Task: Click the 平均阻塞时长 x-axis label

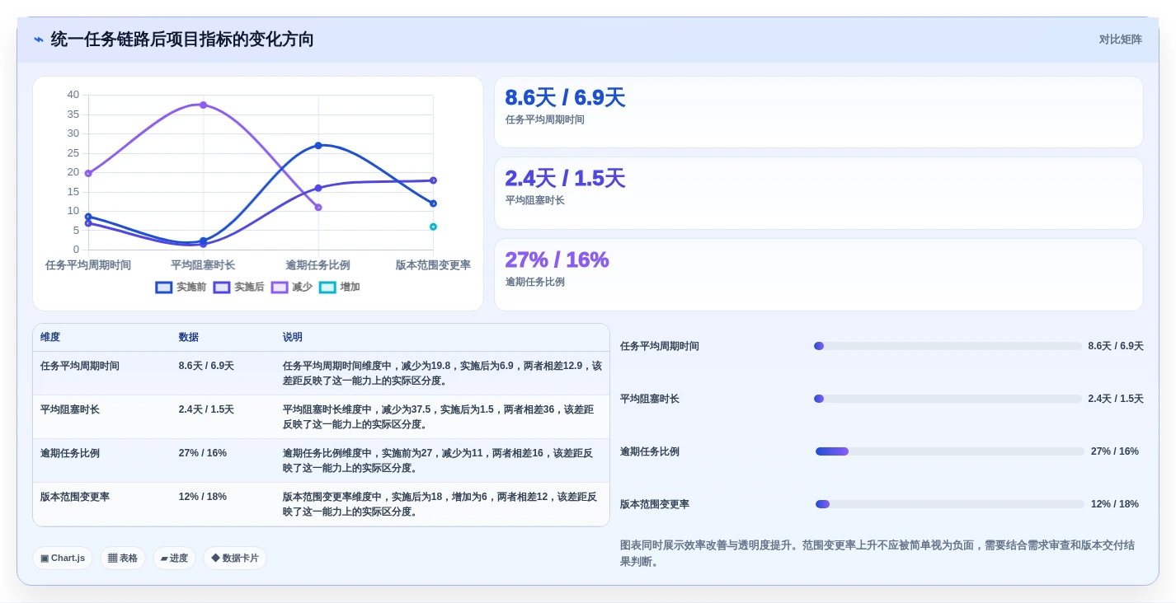Action: click(203, 265)
